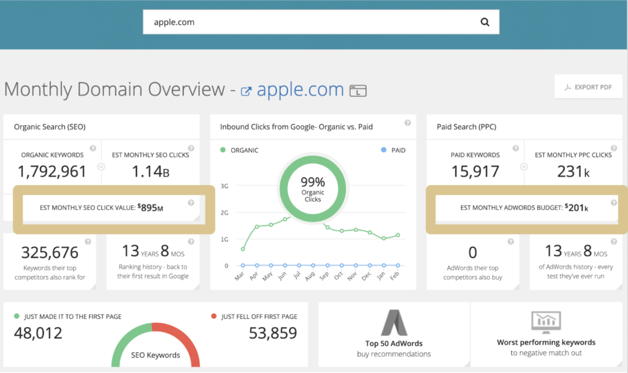Click the blue Paid legend dot
The height and width of the screenshot is (373, 628).
pos(384,150)
